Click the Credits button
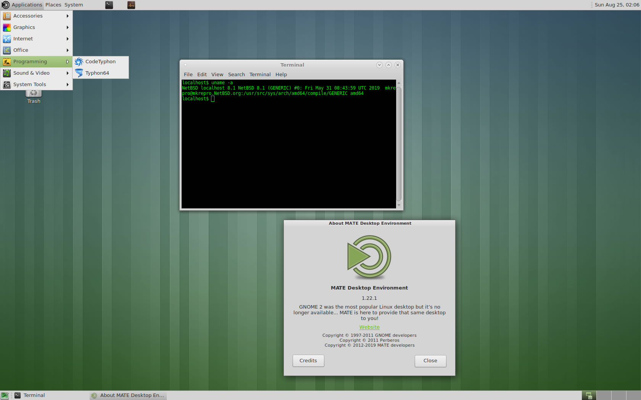 pyautogui.click(x=308, y=361)
